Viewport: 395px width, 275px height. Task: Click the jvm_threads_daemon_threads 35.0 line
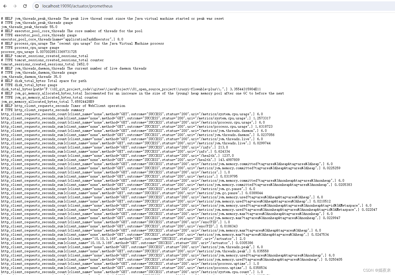coord(31,77)
